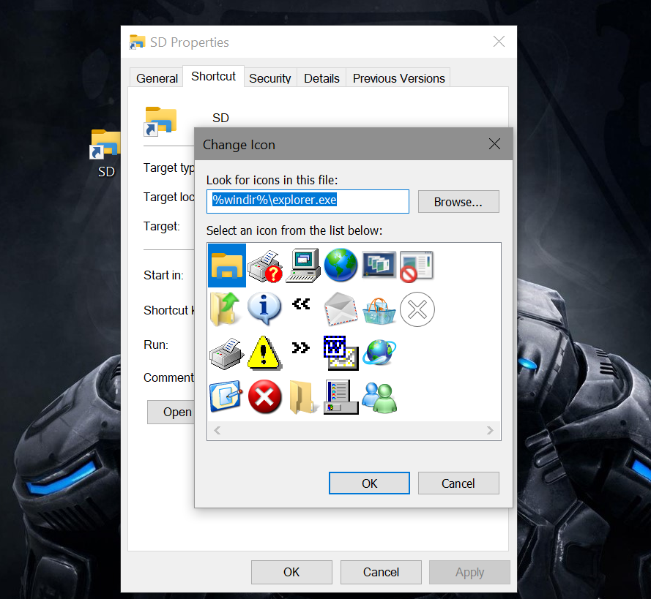The height and width of the screenshot is (599, 651).
Task: Click the icon list right scroll arrow
Action: point(491,431)
